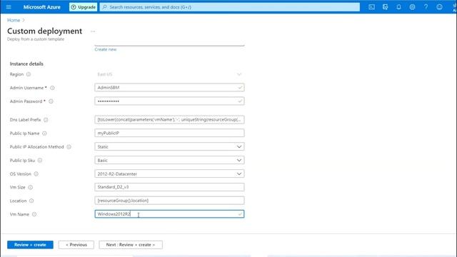Click the Vm Name field
The width and height of the screenshot is (457, 257).
169,214
